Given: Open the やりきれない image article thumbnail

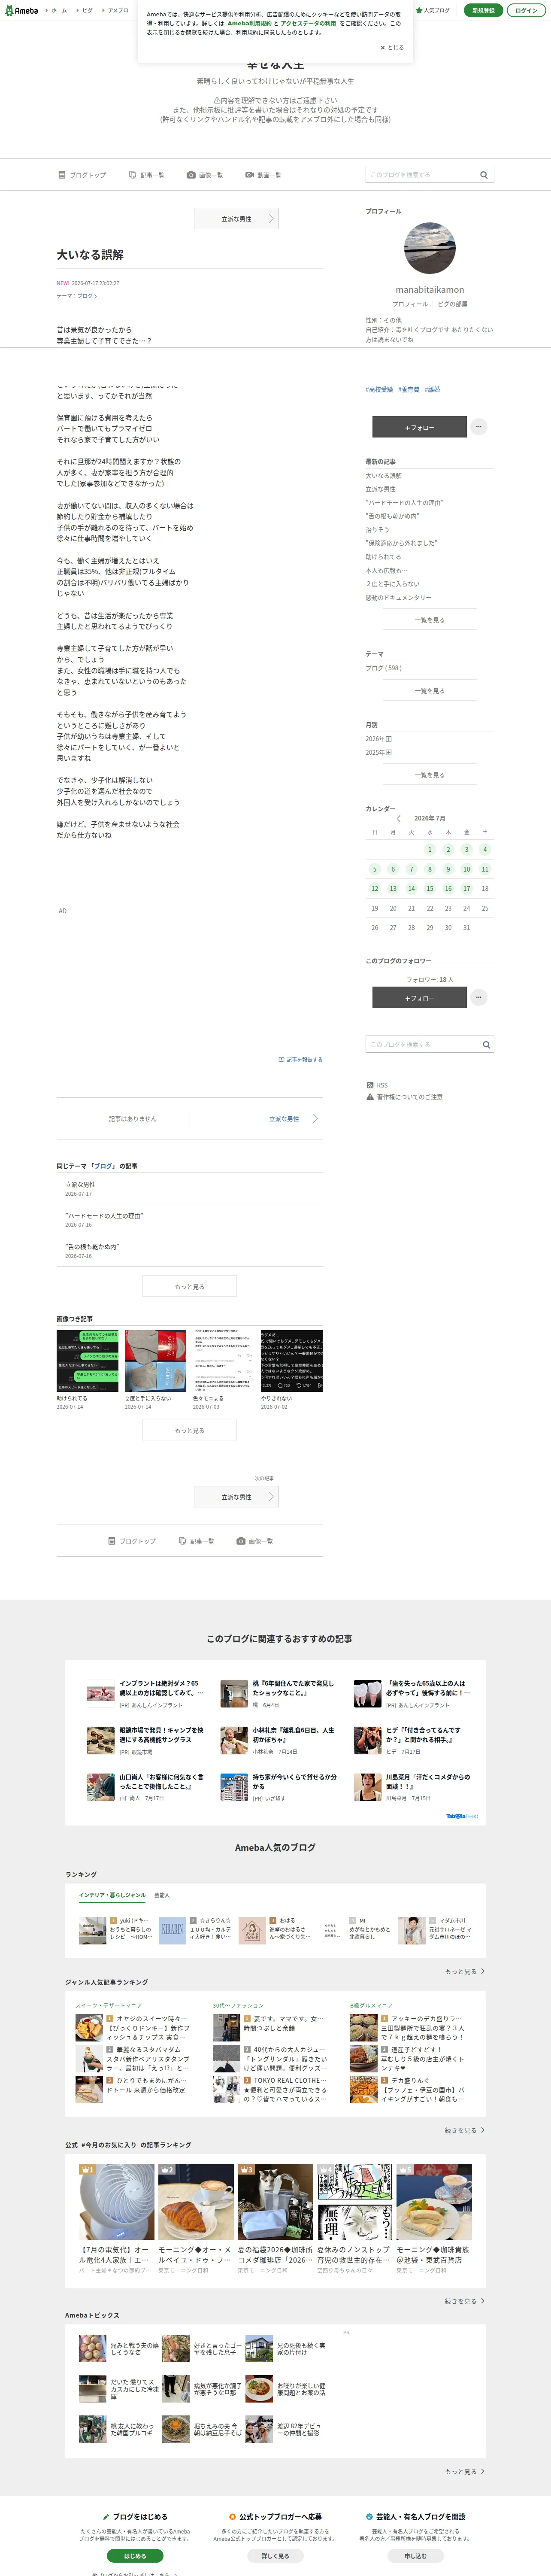Looking at the screenshot, I should [x=291, y=1361].
